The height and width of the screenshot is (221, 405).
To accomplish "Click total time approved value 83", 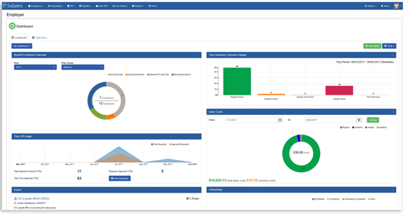I will point(79,178).
